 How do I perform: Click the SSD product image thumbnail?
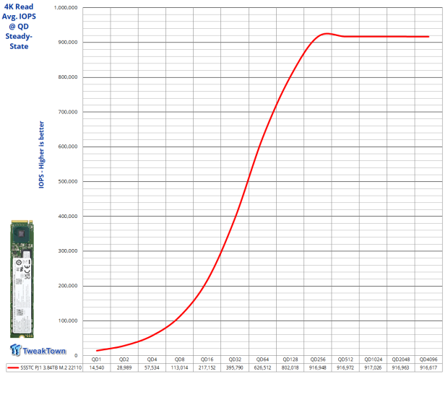coord(22,279)
